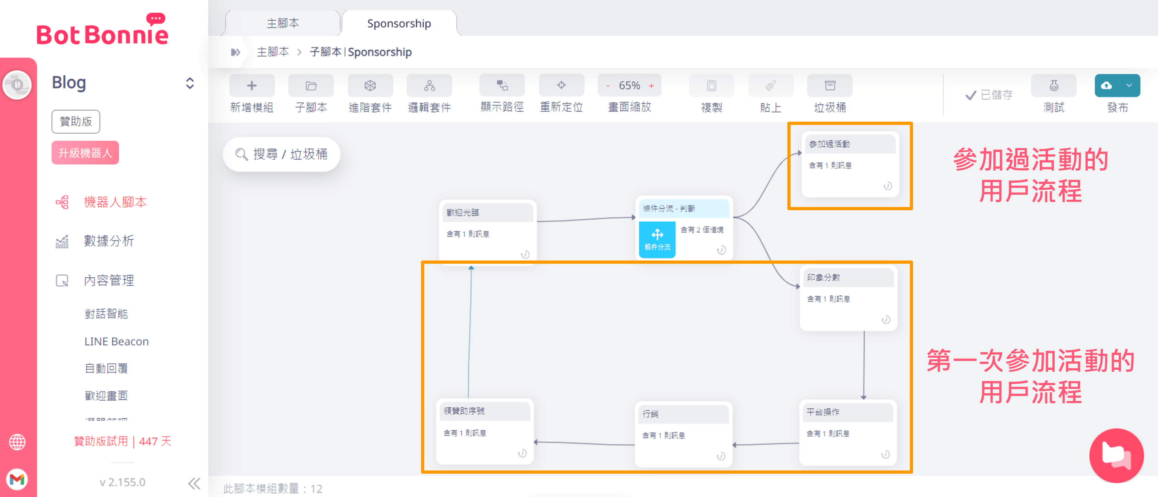The width and height of the screenshot is (1158, 497).
Task: Collapse the sidebar with double chevron
Action: coord(194,483)
